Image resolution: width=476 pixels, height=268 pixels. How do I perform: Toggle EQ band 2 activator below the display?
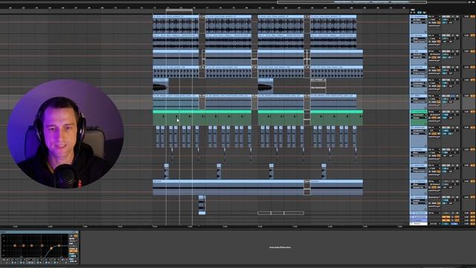click(x=13, y=263)
